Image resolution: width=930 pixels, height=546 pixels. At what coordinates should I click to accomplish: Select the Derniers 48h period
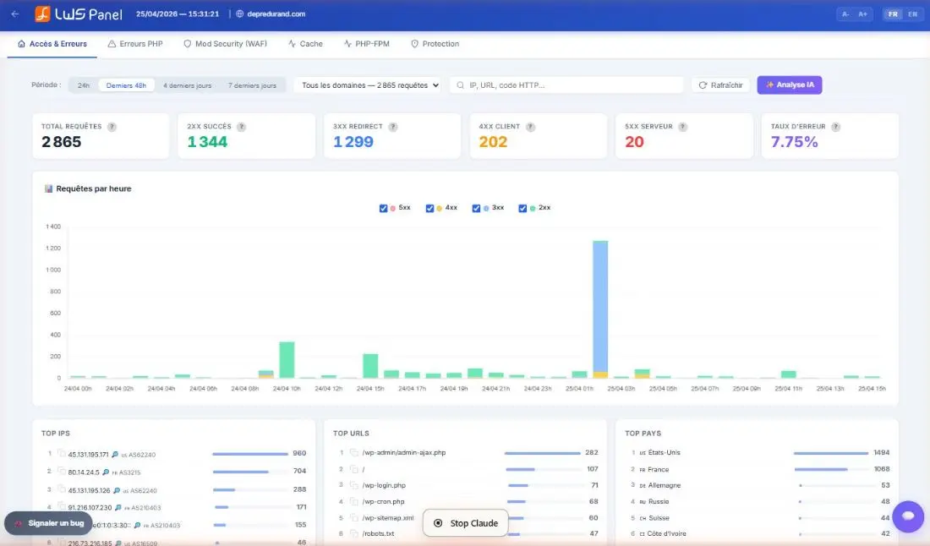tap(126, 85)
